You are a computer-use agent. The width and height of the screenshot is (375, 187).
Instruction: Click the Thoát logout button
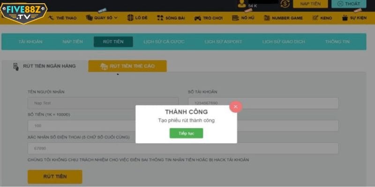tap(349, 4)
